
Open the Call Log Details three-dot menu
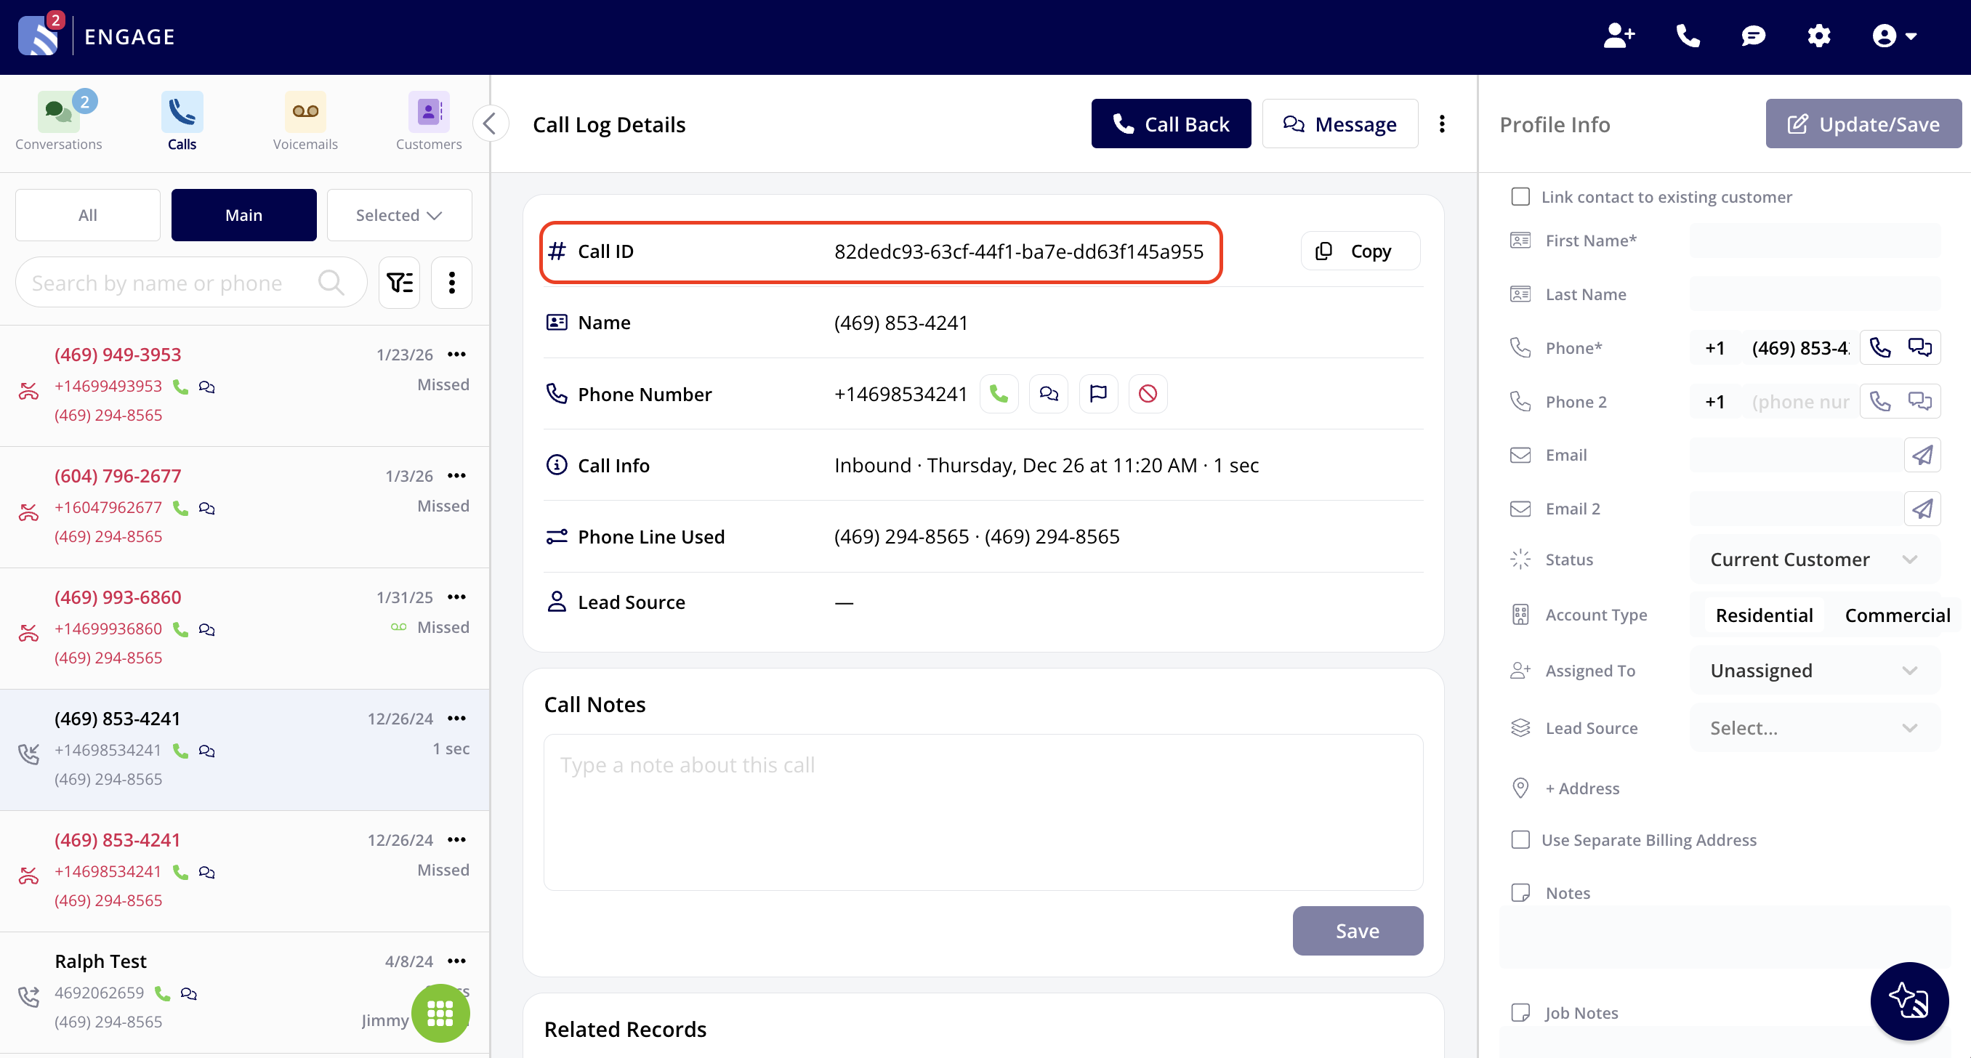[1443, 124]
